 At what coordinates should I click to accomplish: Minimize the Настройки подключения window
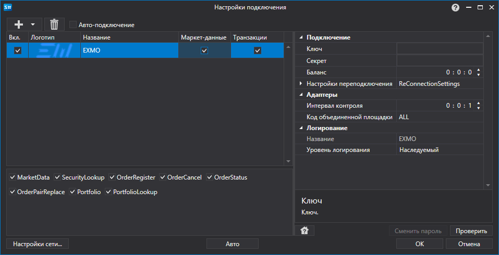tap(469, 8)
